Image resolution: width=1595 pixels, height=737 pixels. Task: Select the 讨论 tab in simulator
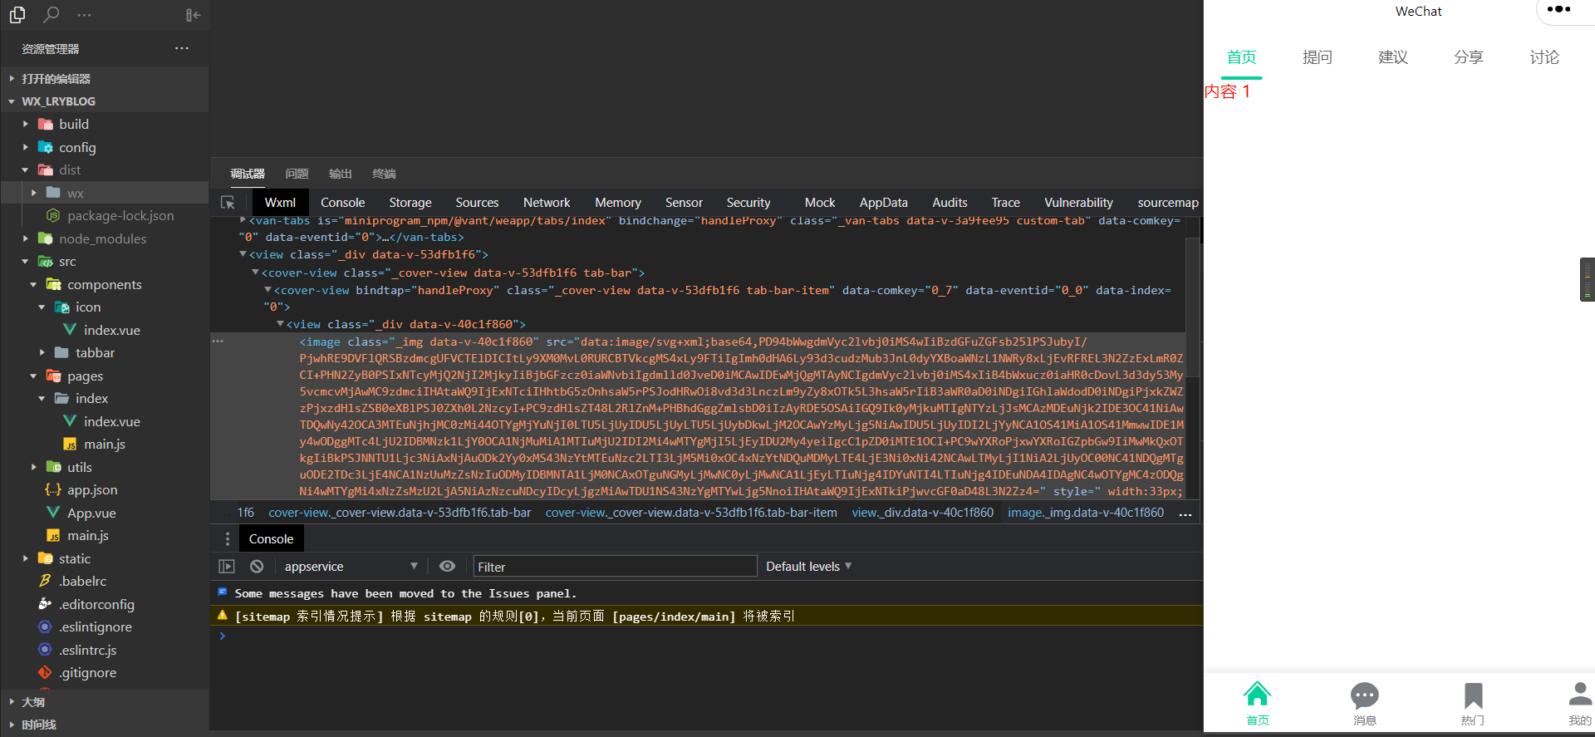tap(1544, 57)
